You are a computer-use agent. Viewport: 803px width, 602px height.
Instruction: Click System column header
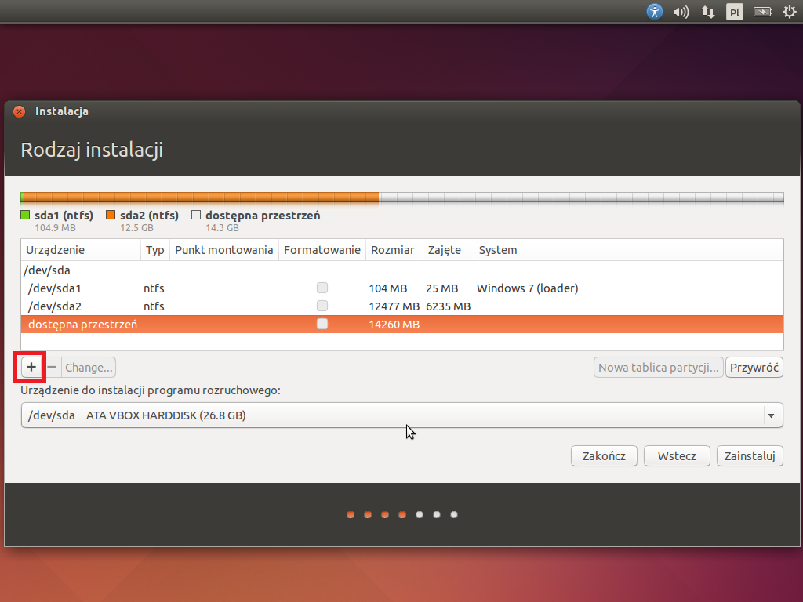(x=628, y=250)
